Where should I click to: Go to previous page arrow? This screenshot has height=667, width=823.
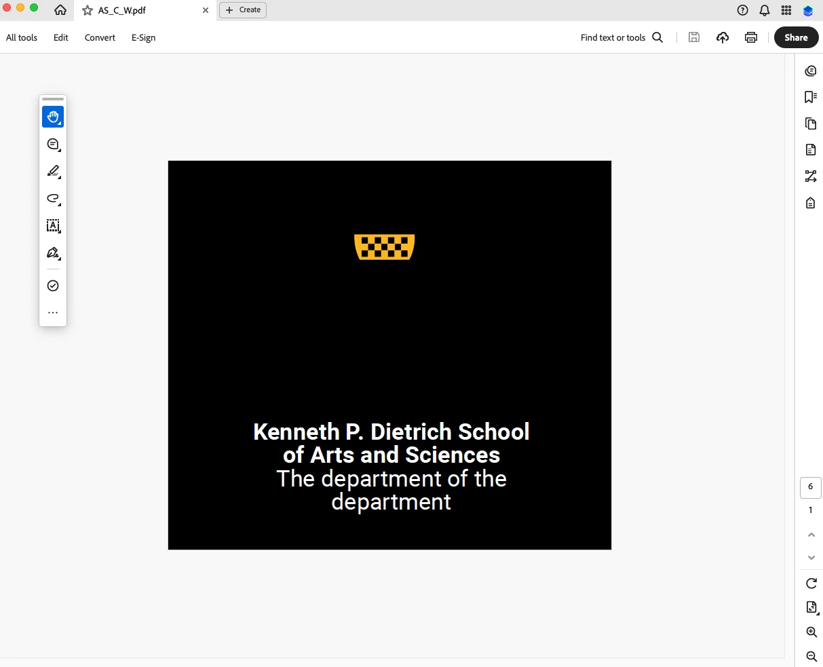pyautogui.click(x=811, y=535)
